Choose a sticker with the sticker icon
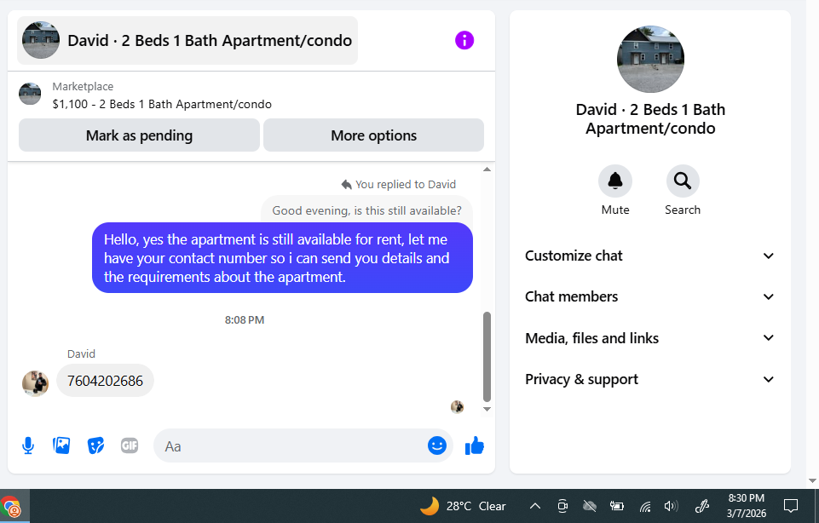 pyautogui.click(x=95, y=445)
